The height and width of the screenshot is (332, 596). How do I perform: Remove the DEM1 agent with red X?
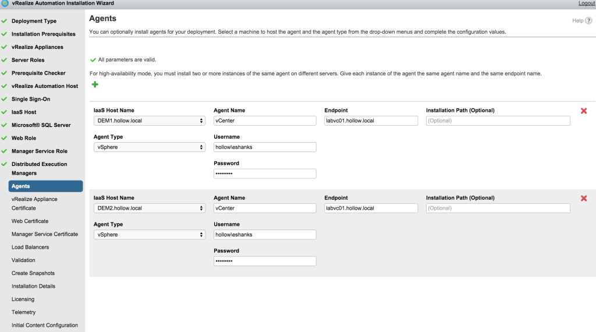coord(584,111)
